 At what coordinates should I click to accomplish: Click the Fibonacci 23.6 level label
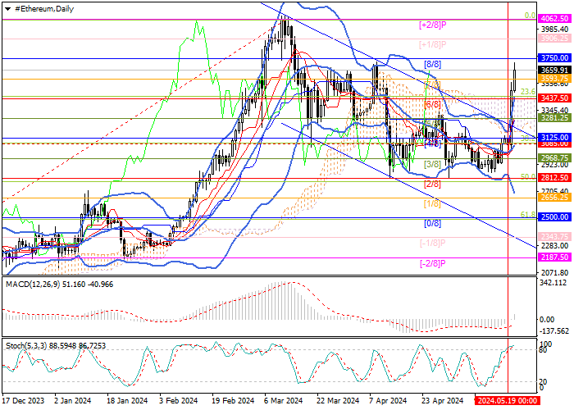coord(528,92)
